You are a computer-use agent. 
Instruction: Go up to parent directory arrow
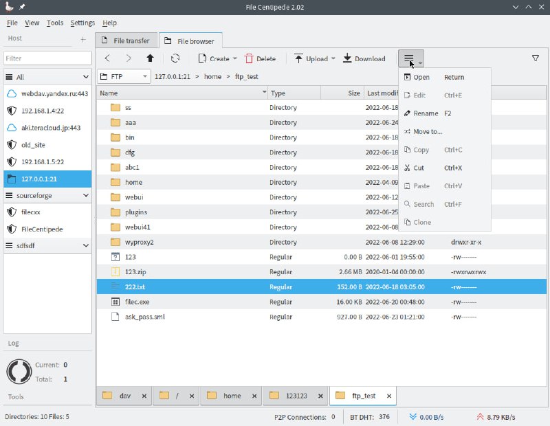(x=151, y=59)
